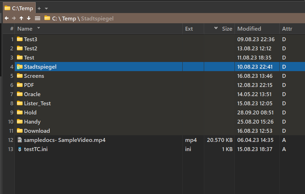Go back with the left arrow button
Screen dimensions: 305x194
7,18
